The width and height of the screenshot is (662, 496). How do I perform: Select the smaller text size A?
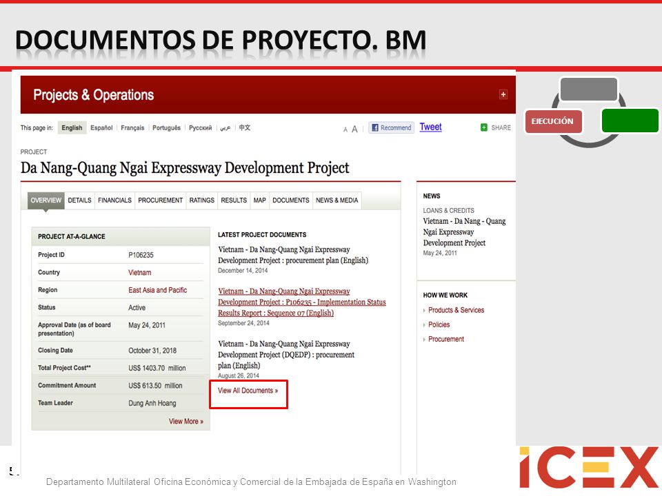pos(345,130)
